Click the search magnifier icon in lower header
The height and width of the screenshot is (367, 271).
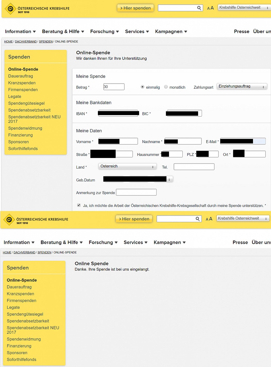pos(198,219)
